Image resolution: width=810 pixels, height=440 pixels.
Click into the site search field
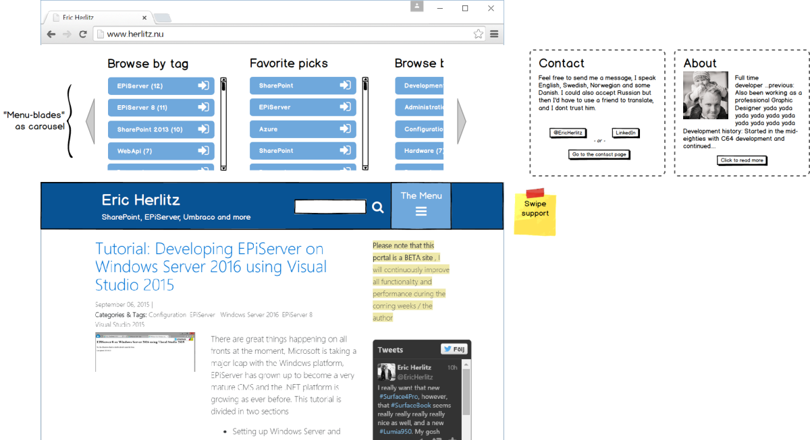[330, 207]
